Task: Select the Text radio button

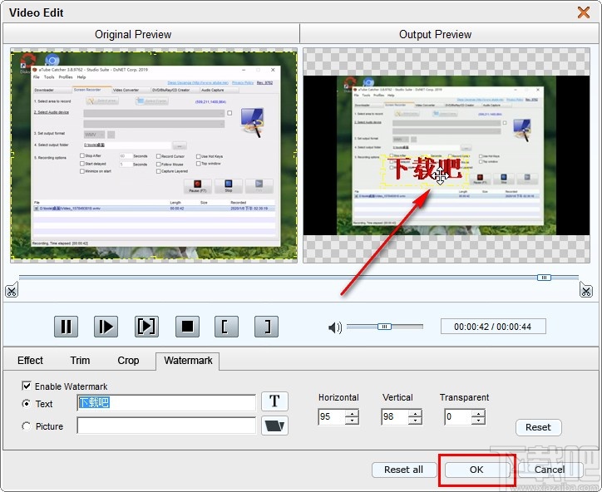Action: tap(27, 403)
